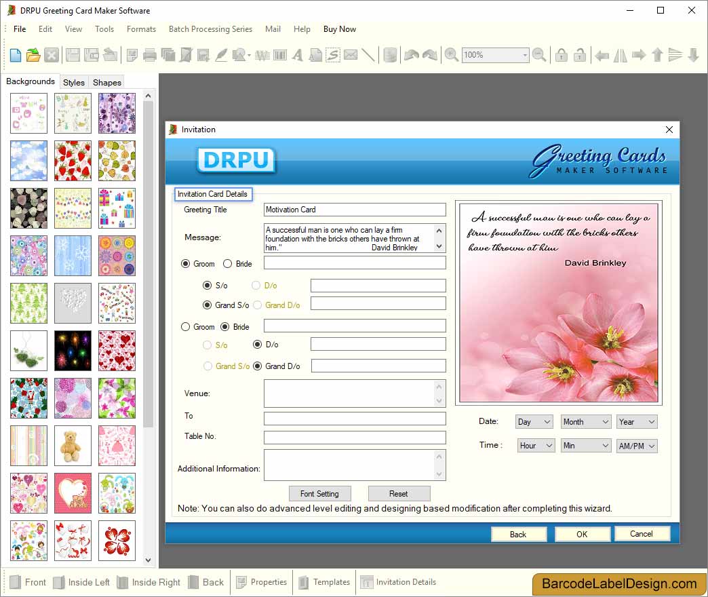Screen dimensions: 708x597
Task: Open a file with the folder icon
Action: [x=33, y=55]
